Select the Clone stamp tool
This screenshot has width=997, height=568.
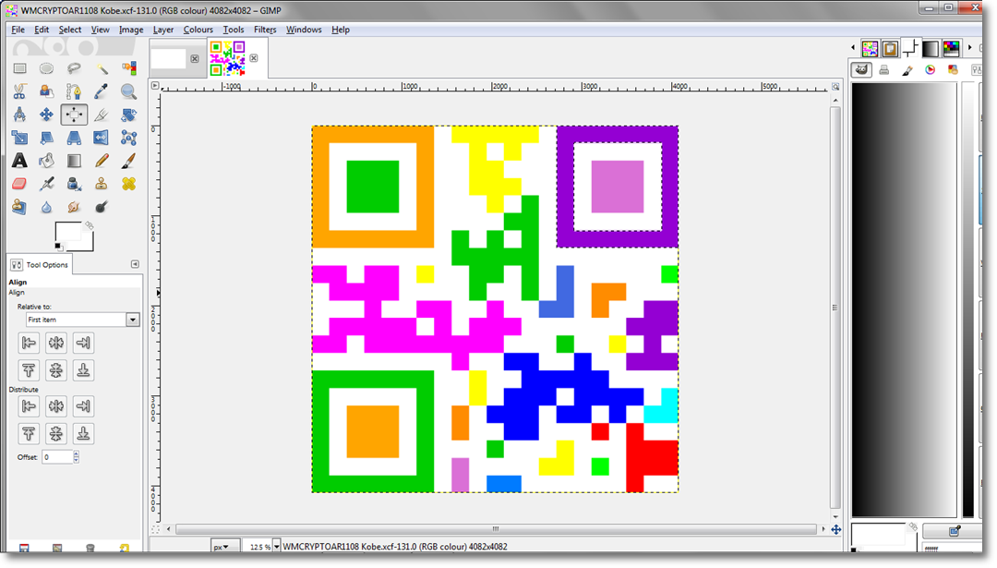coord(102,184)
